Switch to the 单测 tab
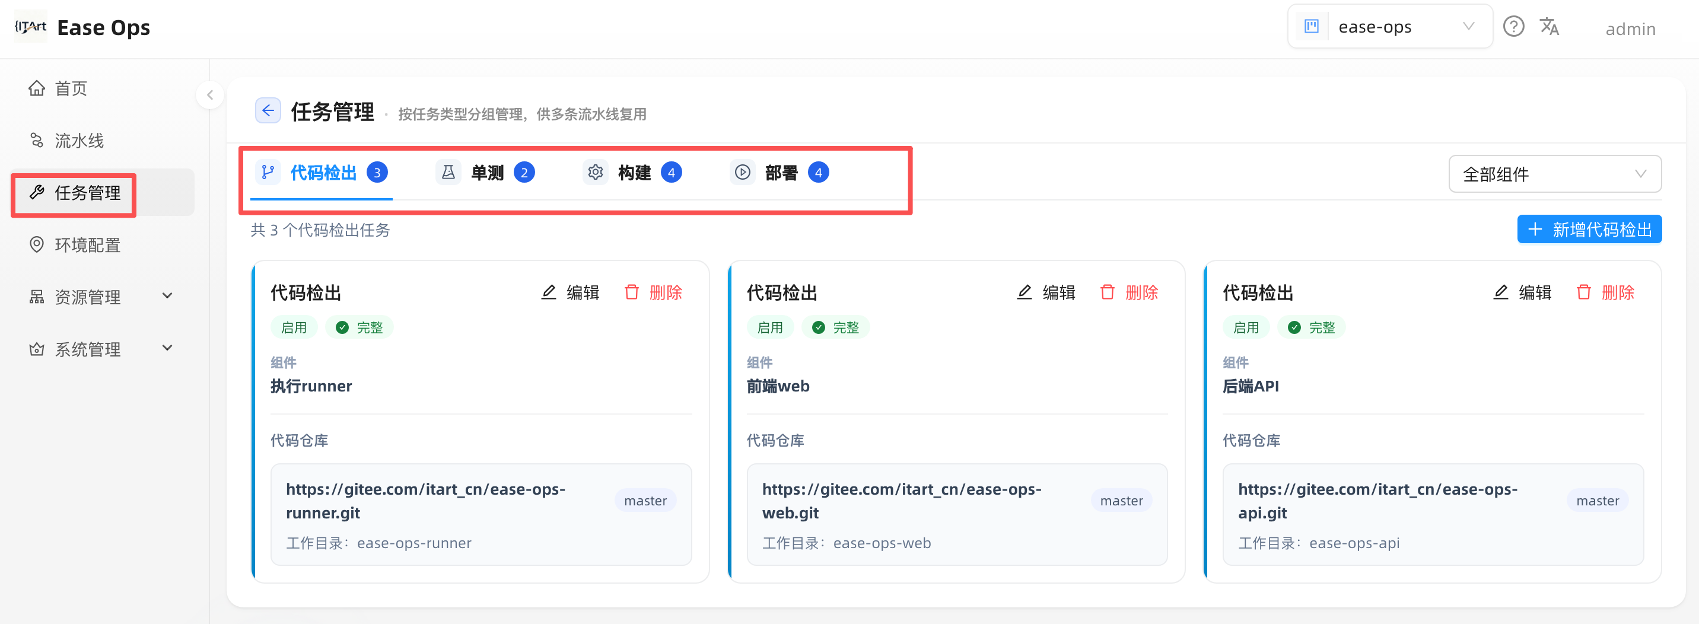 click(485, 173)
